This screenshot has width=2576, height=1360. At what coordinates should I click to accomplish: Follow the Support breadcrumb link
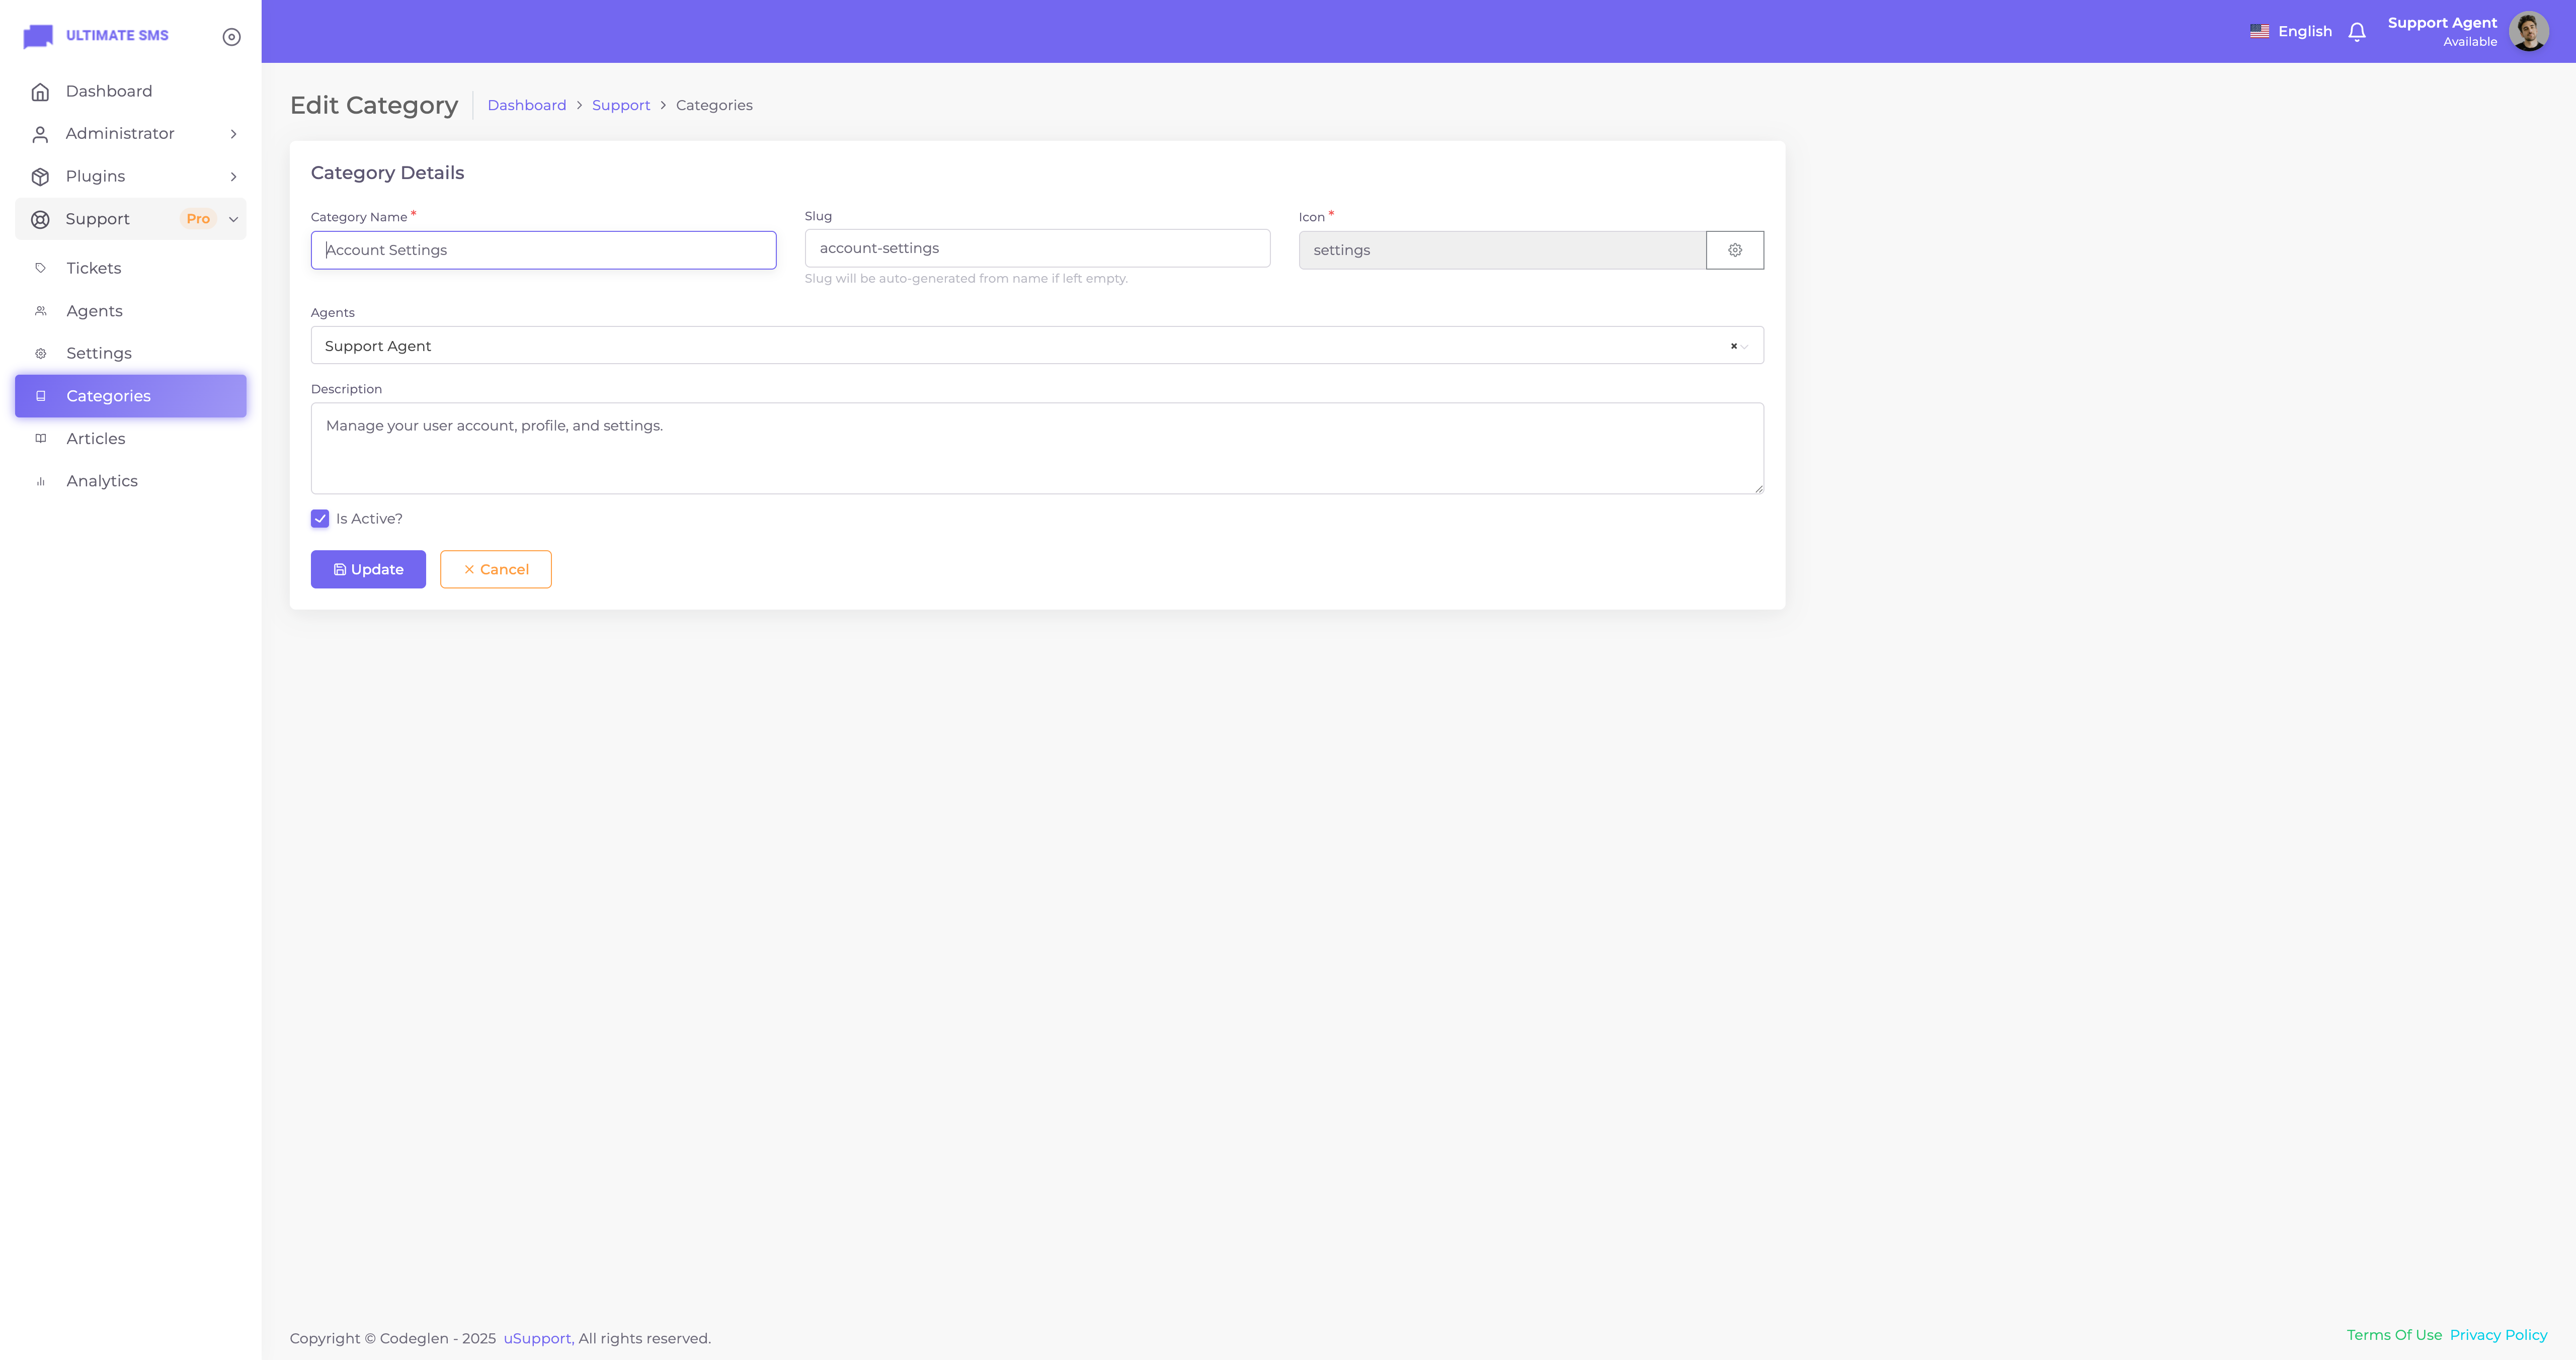pyautogui.click(x=620, y=105)
